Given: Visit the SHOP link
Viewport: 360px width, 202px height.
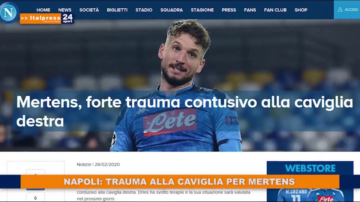Looking at the screenshot, I should click(x=301, y=10).
